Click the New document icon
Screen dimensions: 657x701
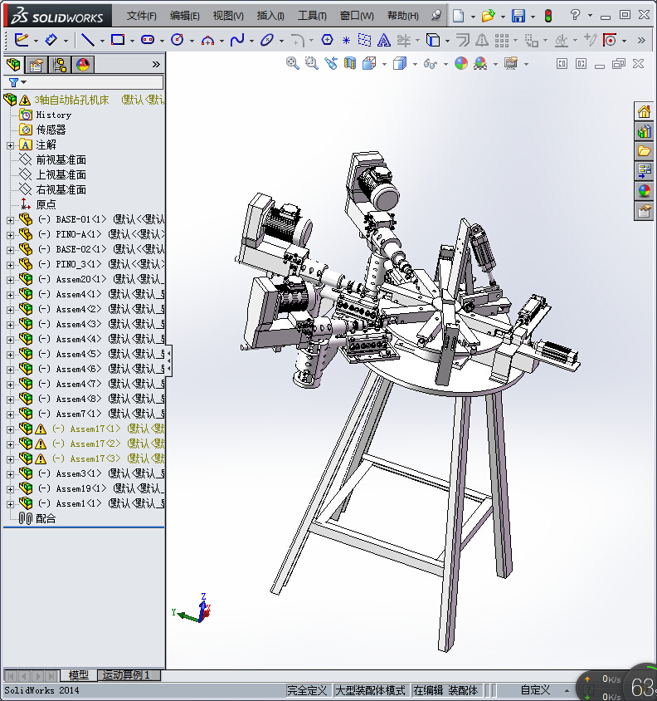[458, 16]
